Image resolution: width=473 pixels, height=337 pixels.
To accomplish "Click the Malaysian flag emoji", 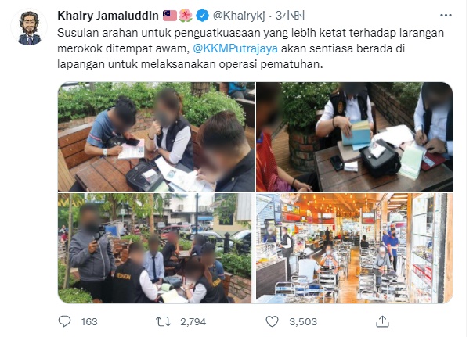I will point(169,16).
